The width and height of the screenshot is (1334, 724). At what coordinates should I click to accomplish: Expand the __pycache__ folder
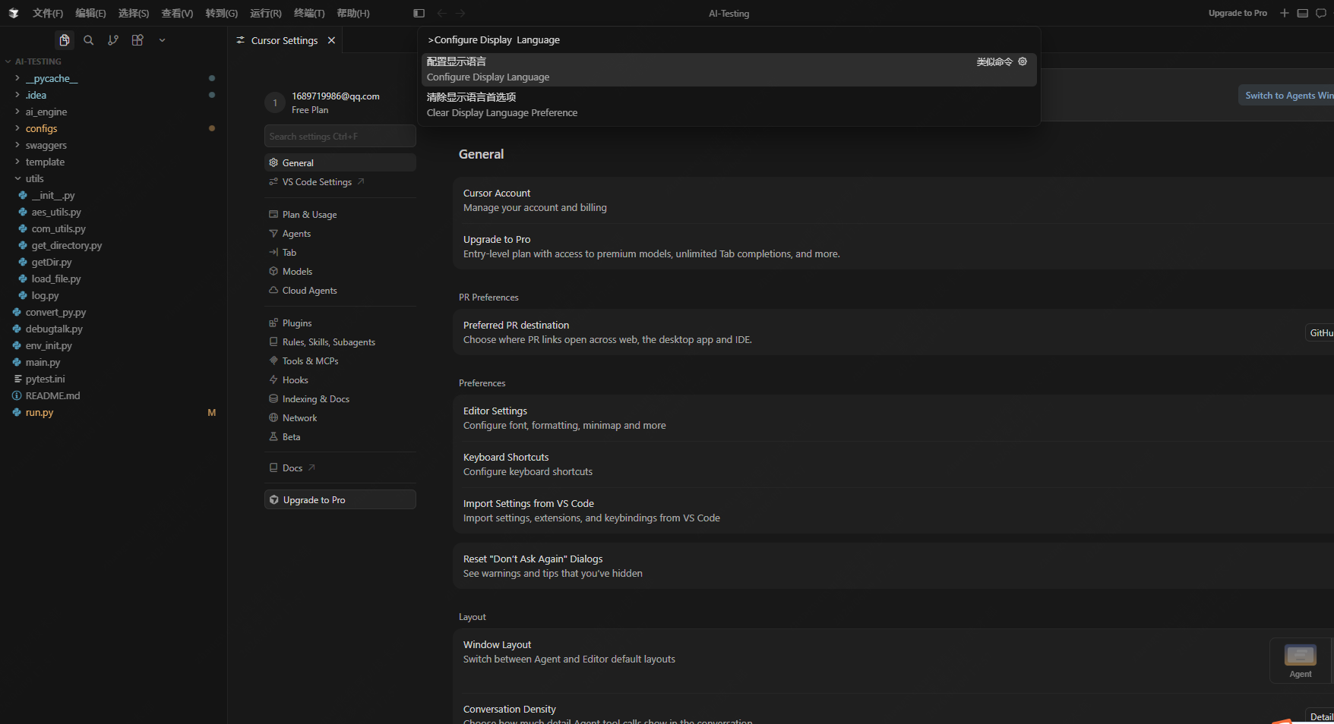114,78
